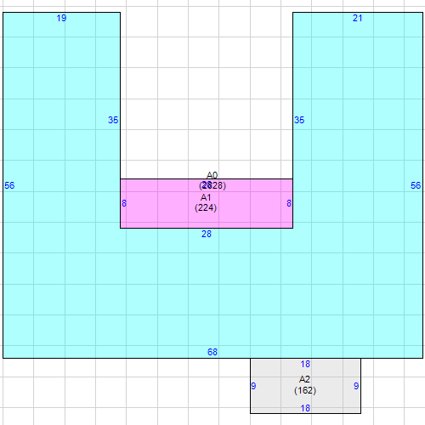The image size is (425, 425).
Task: Pick the "56" label on the cyan shape's right edge
Action: (416, 185)
